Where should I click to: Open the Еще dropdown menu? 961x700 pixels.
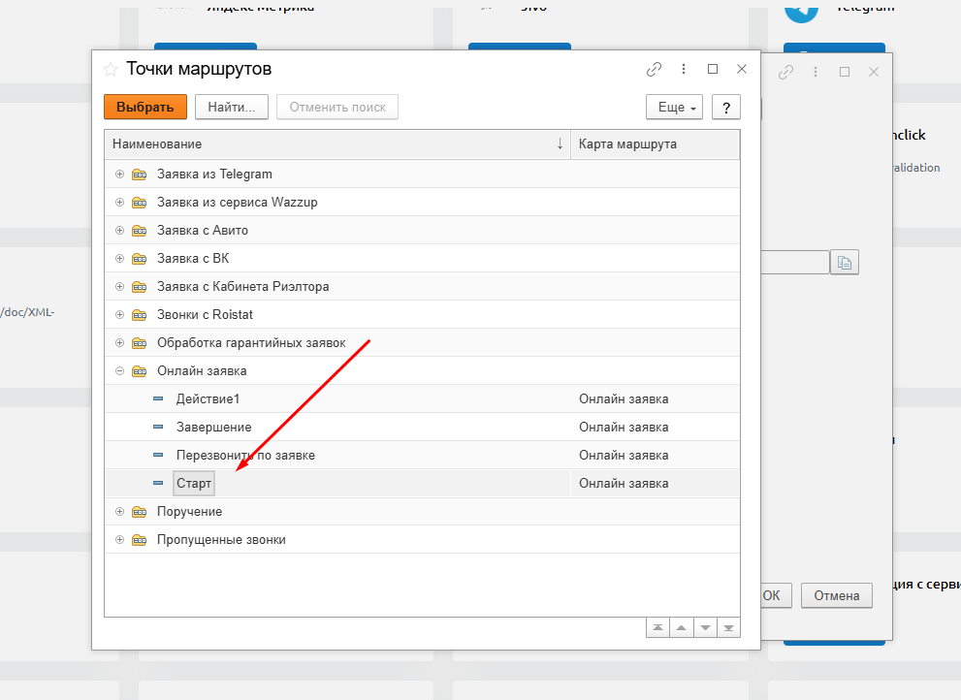(674, 107)
